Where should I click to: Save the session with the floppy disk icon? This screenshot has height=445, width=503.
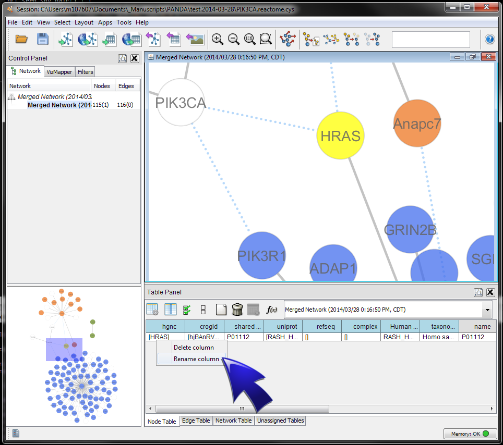(x=42, y=39)
